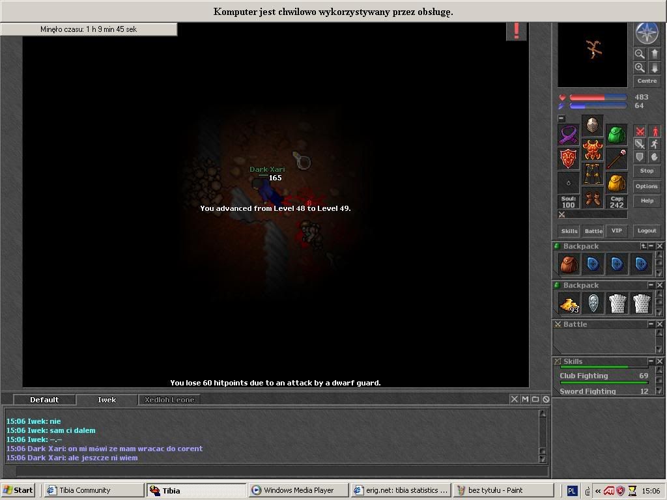
Task: Enable offensive fighting mode
Action: coord(640,132)
